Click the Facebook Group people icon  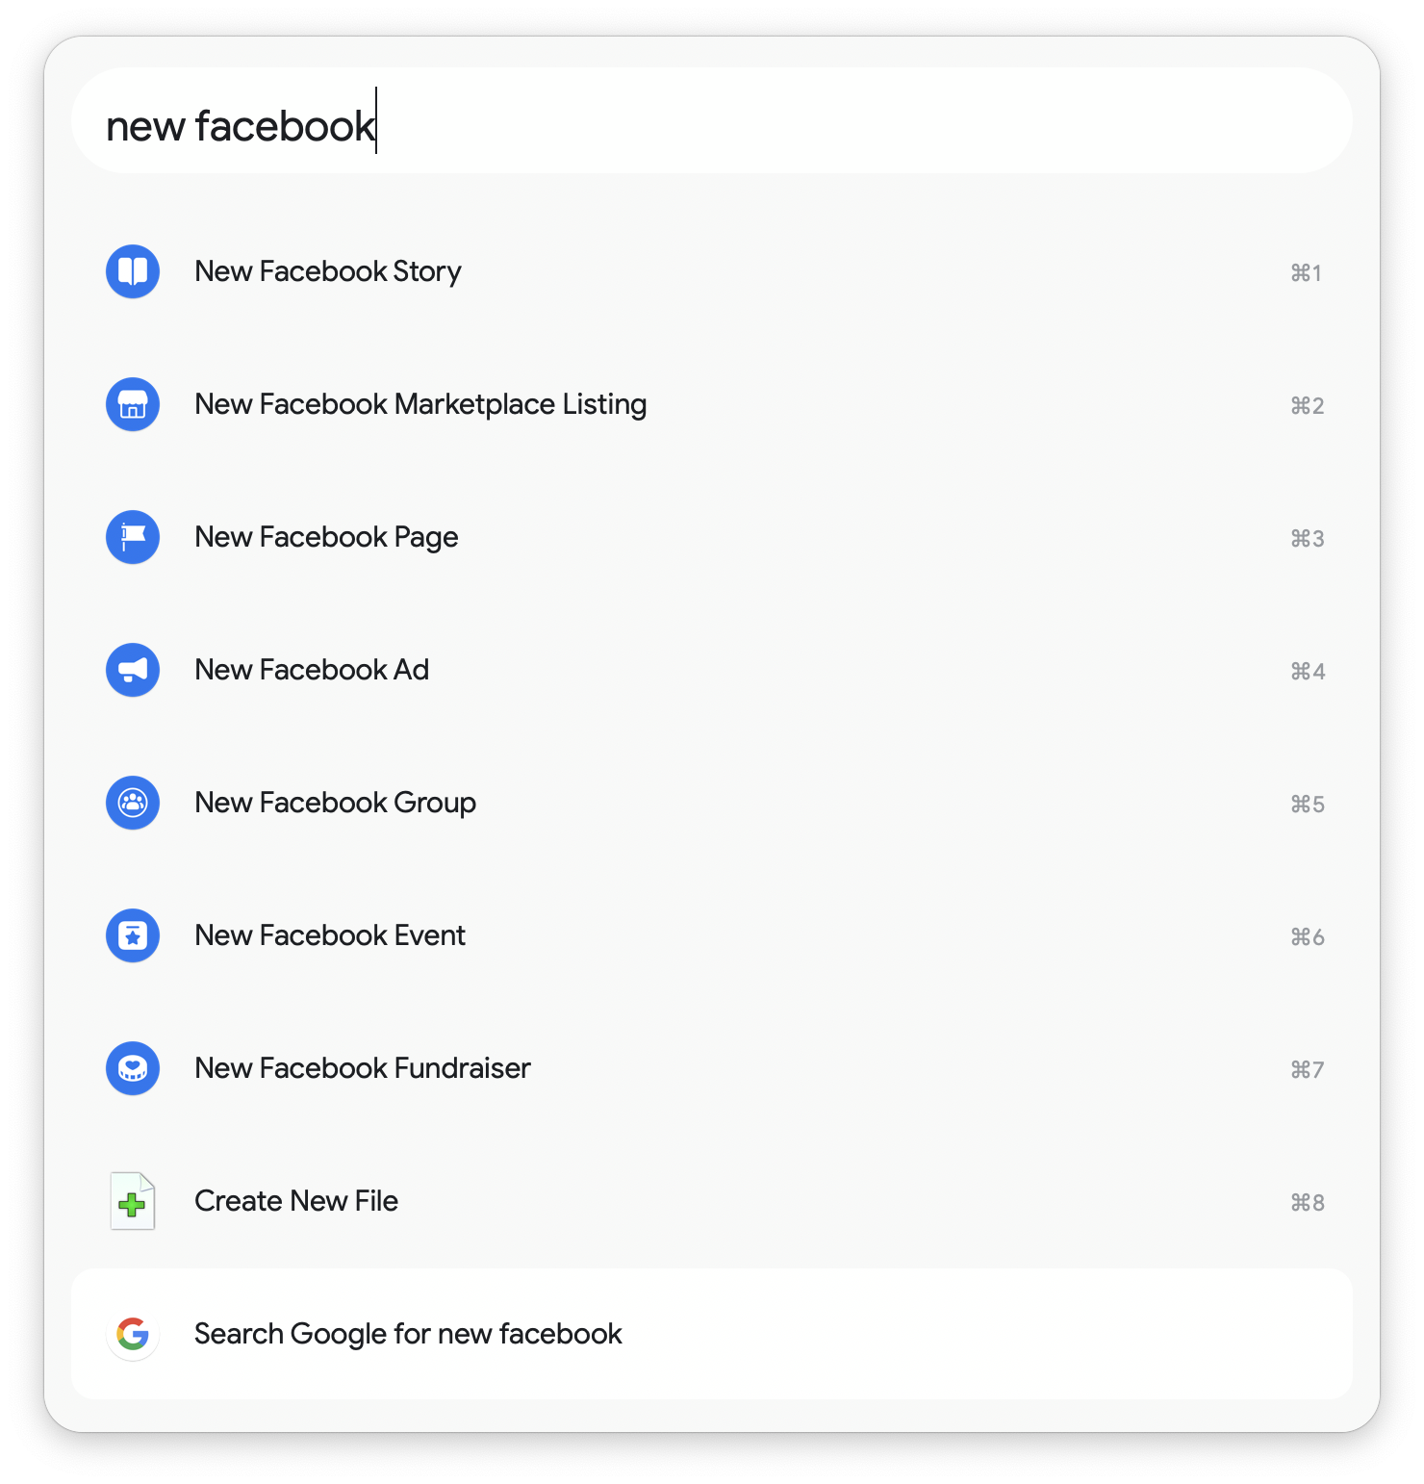tap(133, 803)
